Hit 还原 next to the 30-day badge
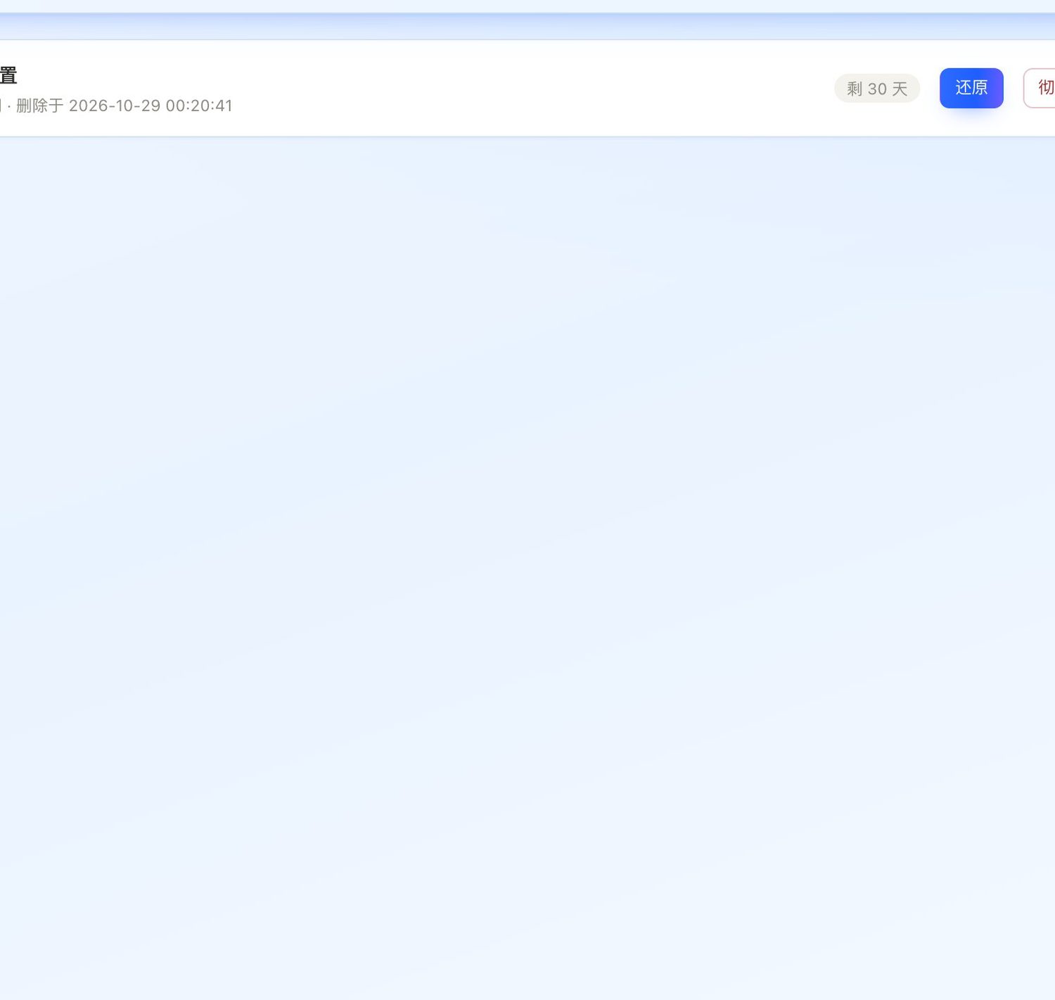 click(971, 88)
